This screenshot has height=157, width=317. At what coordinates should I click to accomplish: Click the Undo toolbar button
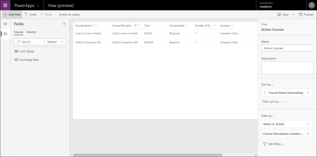coord(30,15)
